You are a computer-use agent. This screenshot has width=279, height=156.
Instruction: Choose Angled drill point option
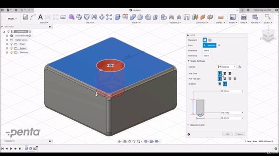[225, 84]
